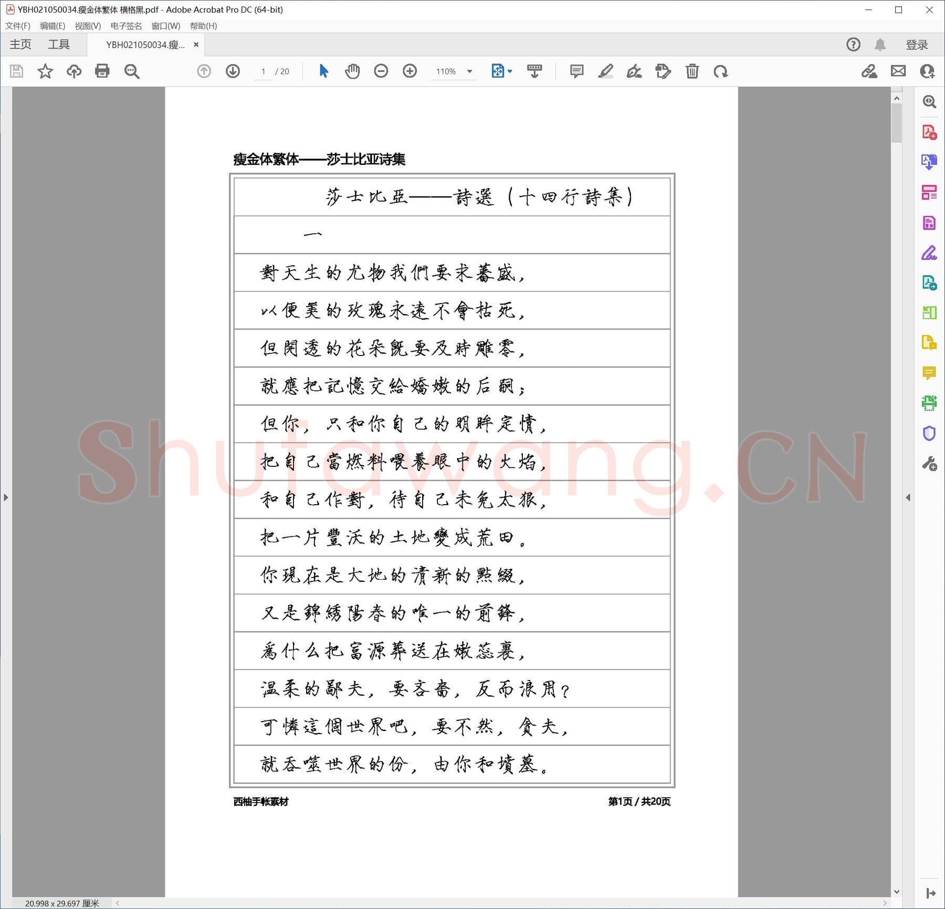
Task: Open the sign document pen tool
Action: 634,71
